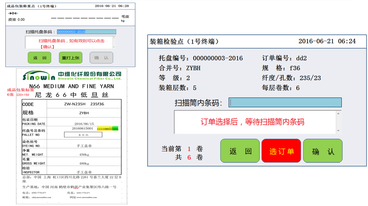Click 托盘编号：000000003-2016 text
The width and height of the screenshot is (368, 206).
point(201,58)
